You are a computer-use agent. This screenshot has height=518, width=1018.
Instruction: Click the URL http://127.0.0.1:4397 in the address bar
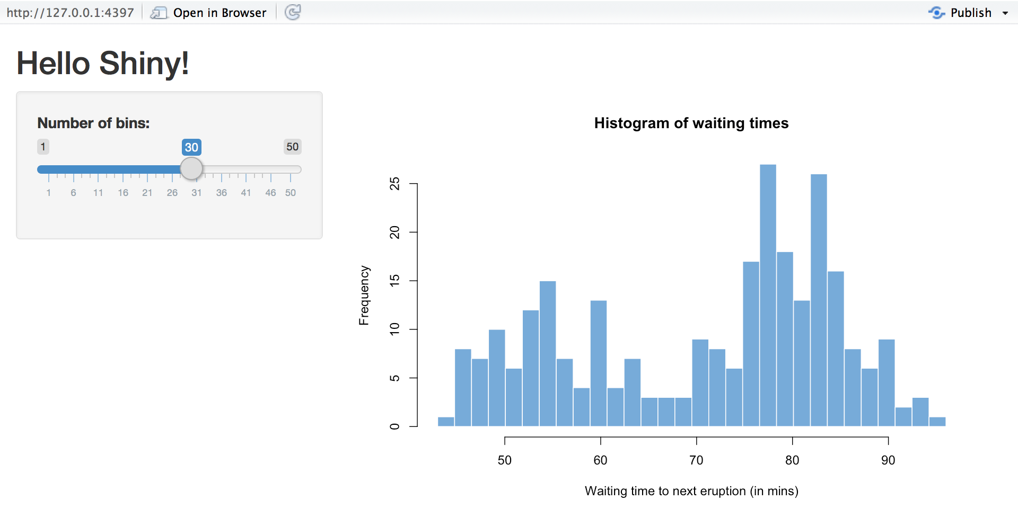click(69, 12)
